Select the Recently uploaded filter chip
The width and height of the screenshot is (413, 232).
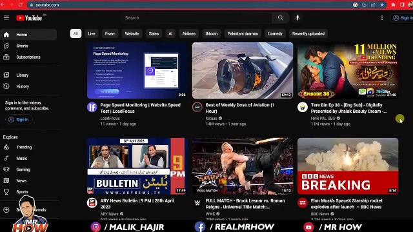pos(308,34)
